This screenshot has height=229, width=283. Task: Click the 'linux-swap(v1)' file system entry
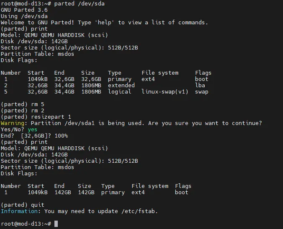(x=165, y=92)
